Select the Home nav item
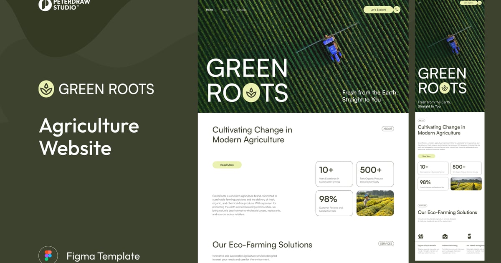Image resolution: width=501 pixels, height=263 pixels. [210, 10]
